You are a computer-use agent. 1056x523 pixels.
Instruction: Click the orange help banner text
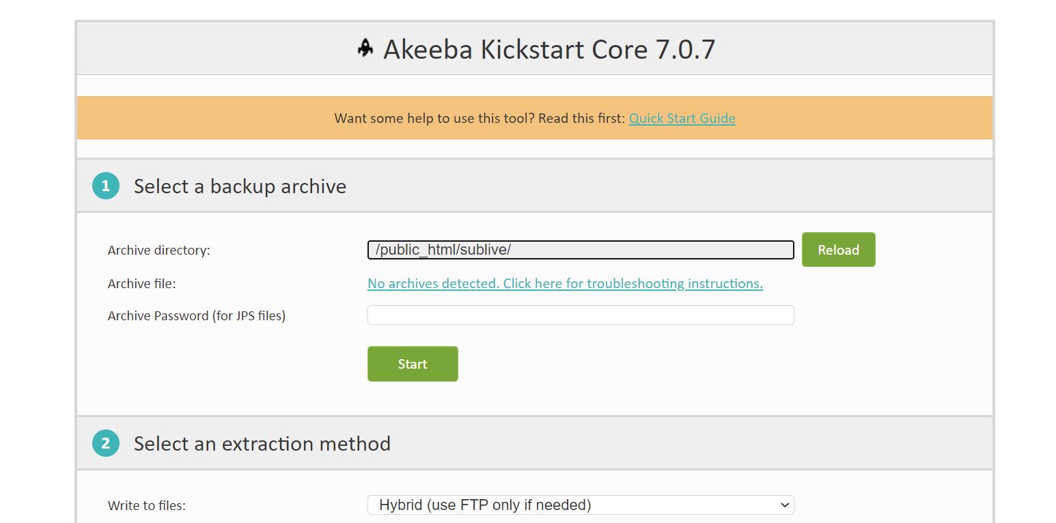click(480, 118)
